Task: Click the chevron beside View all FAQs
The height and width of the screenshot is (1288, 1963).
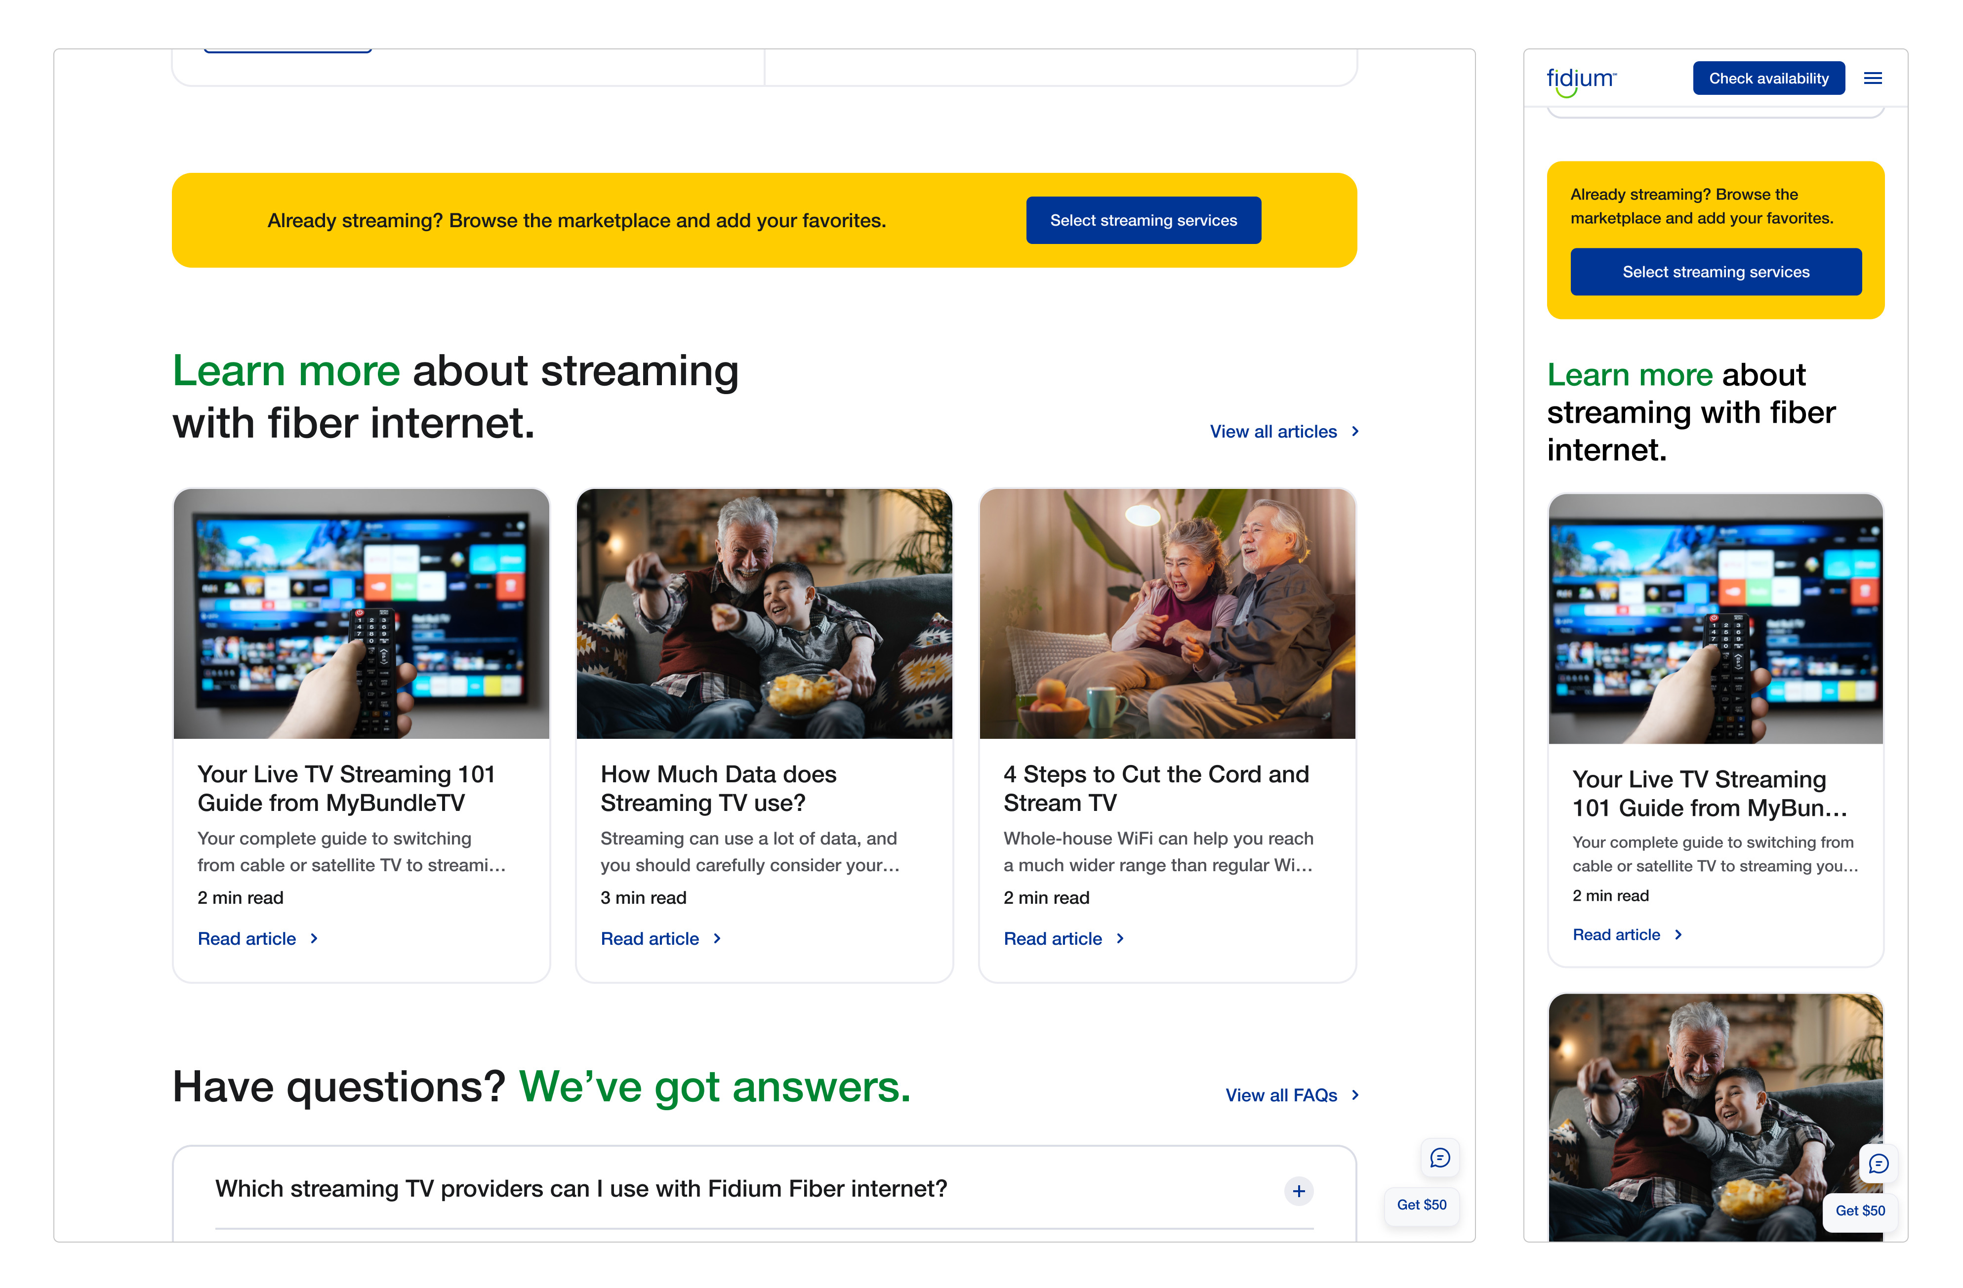Action: 1354,1095
